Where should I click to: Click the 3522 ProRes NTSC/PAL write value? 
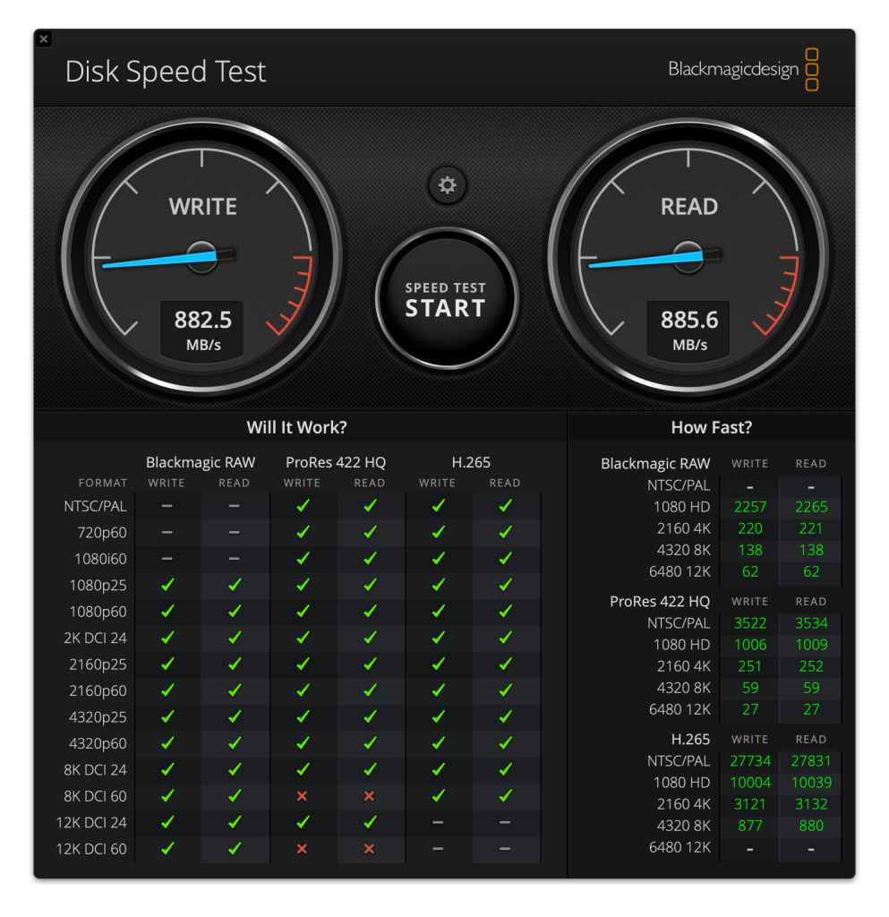pos(750,623)
